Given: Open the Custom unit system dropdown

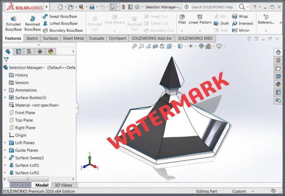Looking at the screenshot, I should pyautogui.click(x=252, y=191).
